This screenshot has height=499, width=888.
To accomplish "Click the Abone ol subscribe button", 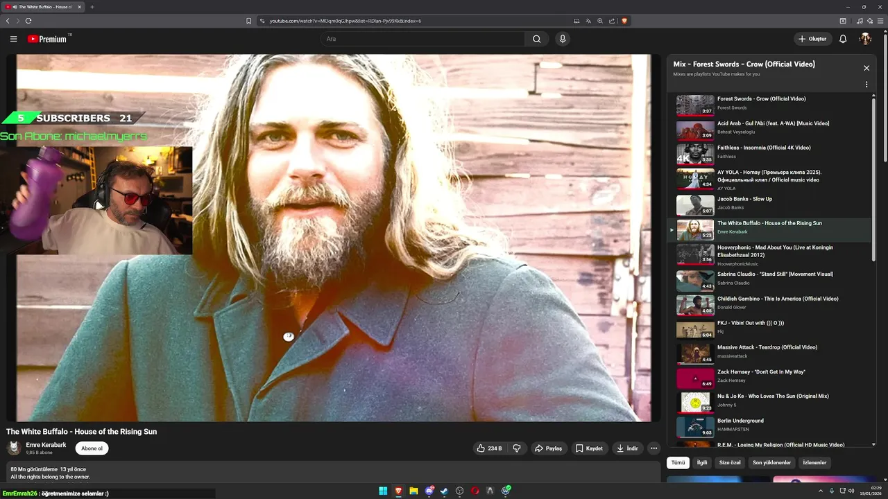I will (x=92, y=448).
